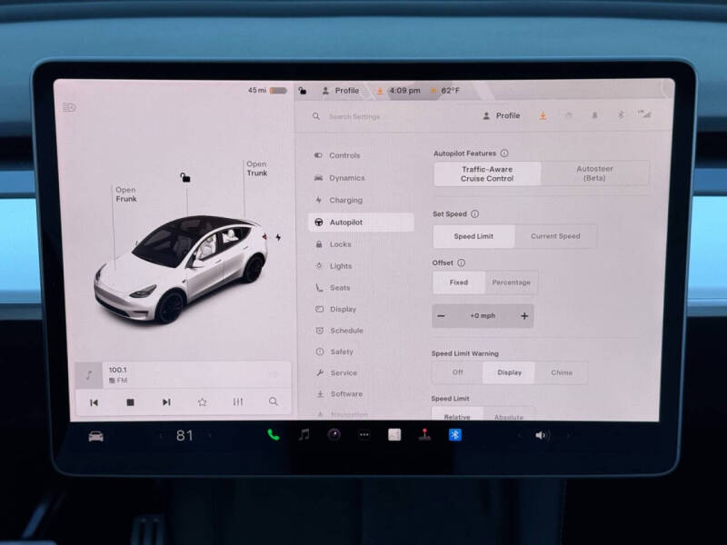Tap Open Trunk on the car diagram
Screen dimensions: 727x545
click(x=255, y=169)
